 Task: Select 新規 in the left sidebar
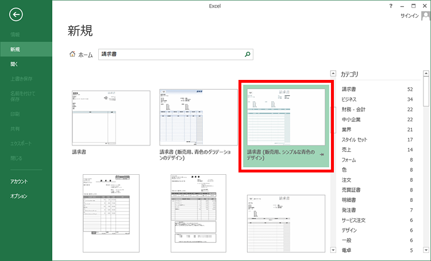(x=26, y=49)
